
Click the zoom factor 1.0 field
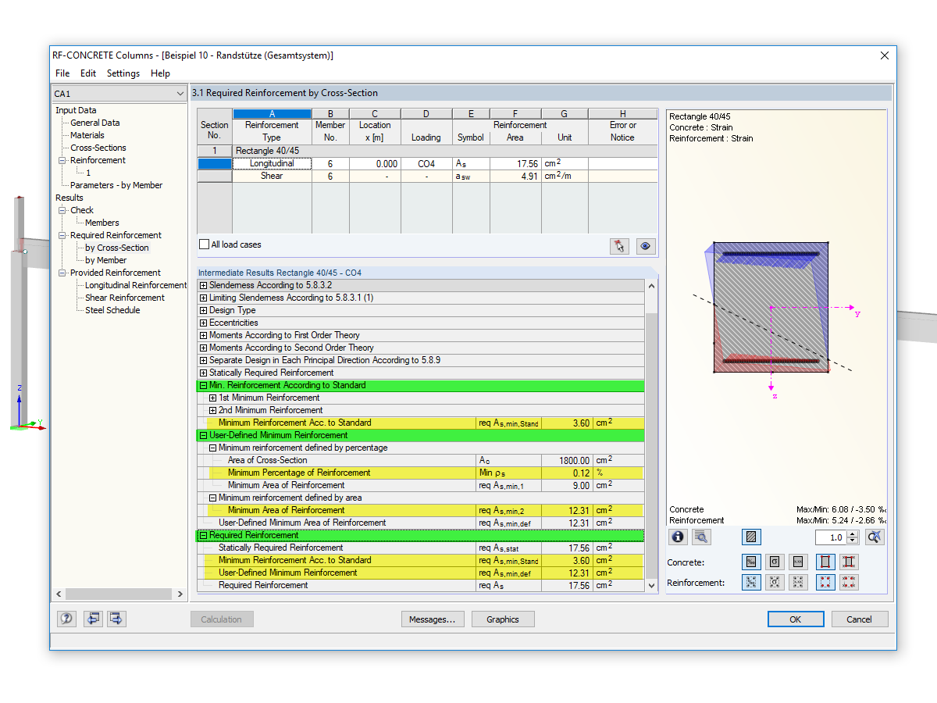click(x=831, y=537)
